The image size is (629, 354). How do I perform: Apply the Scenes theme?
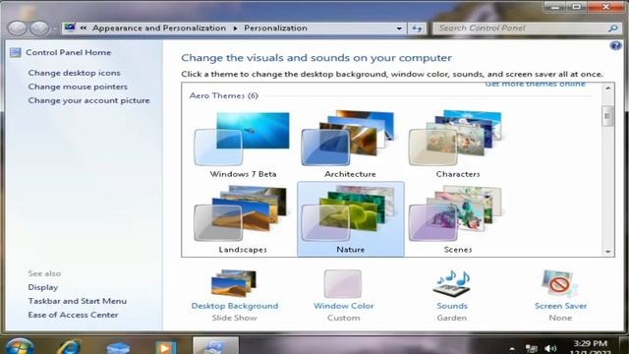tap(458, 219)
